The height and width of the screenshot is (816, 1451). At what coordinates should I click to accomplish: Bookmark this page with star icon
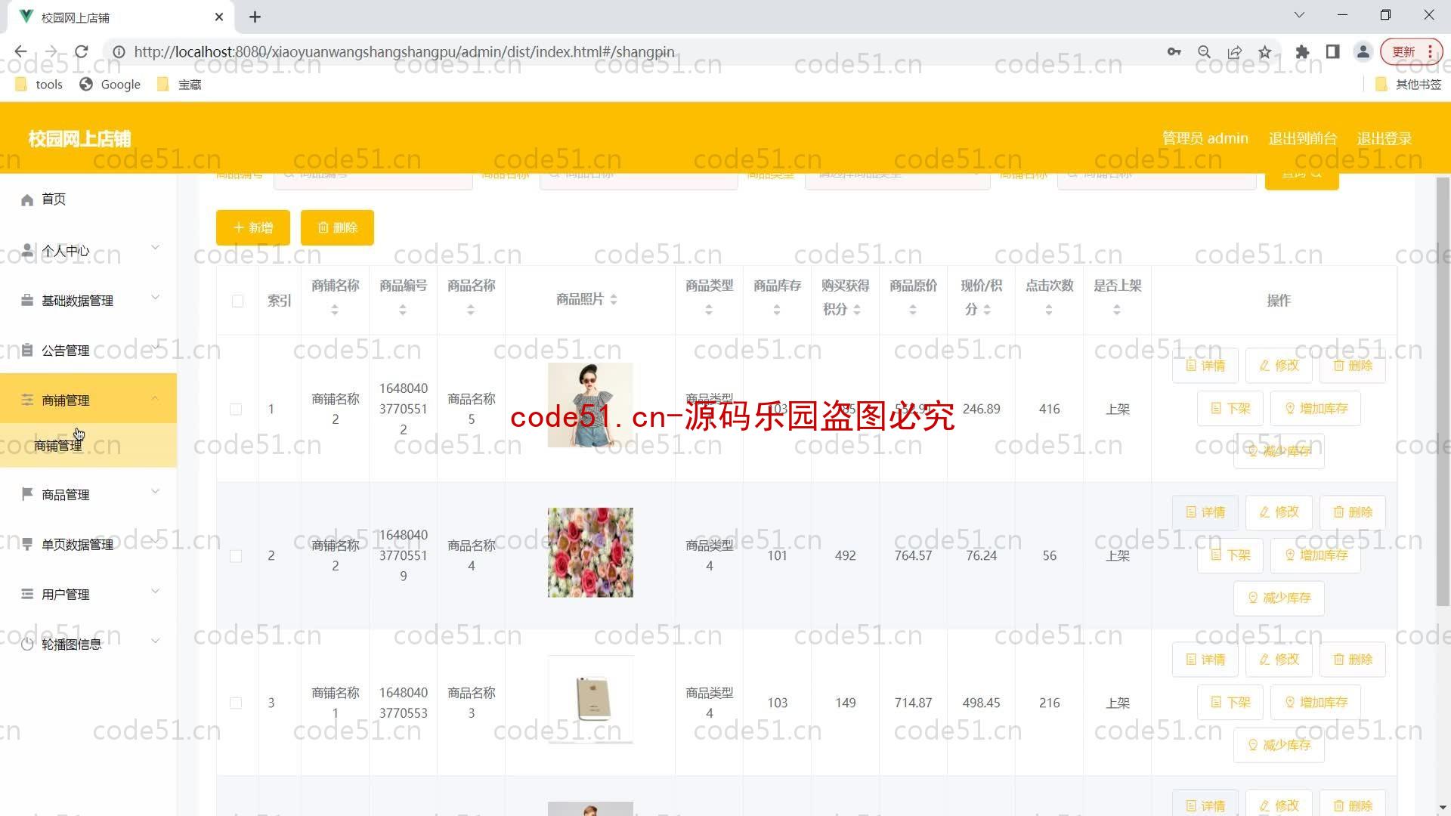pyautogui.click(x=1265, y=51)
